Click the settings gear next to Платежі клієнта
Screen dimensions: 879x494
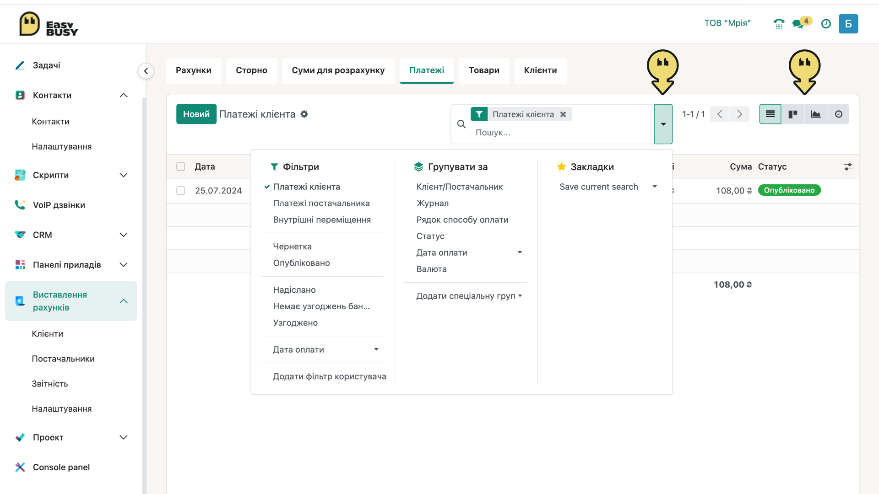pos(304,114)
